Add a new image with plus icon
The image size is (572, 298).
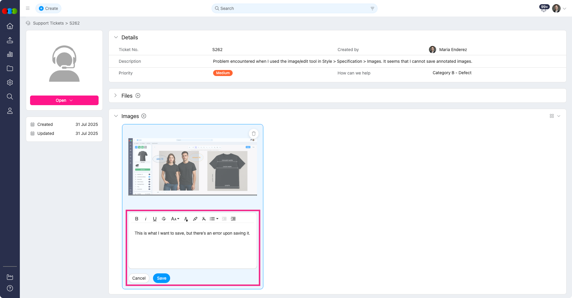point(144,116)
